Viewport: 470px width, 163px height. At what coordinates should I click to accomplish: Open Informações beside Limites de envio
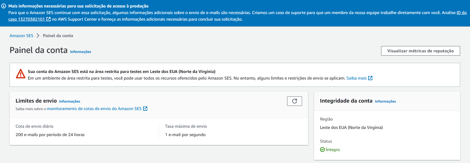70,101
